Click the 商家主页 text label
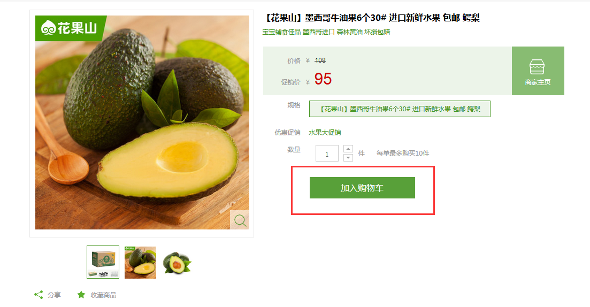This screenshot has width=590, height=307. [538, 82]
